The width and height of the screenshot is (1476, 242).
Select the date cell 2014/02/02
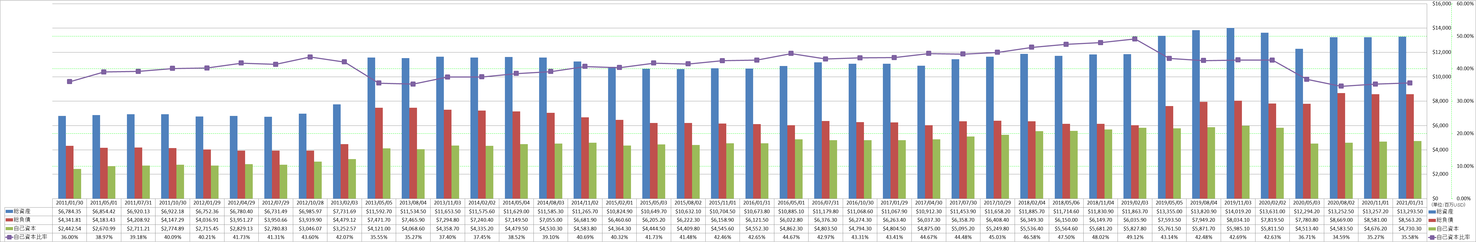point(482,203)
